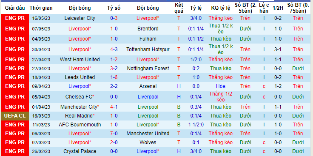Viewport: 313px width, 156px height.
Task: Click the 7-0 score link
Action: (114, 134)
